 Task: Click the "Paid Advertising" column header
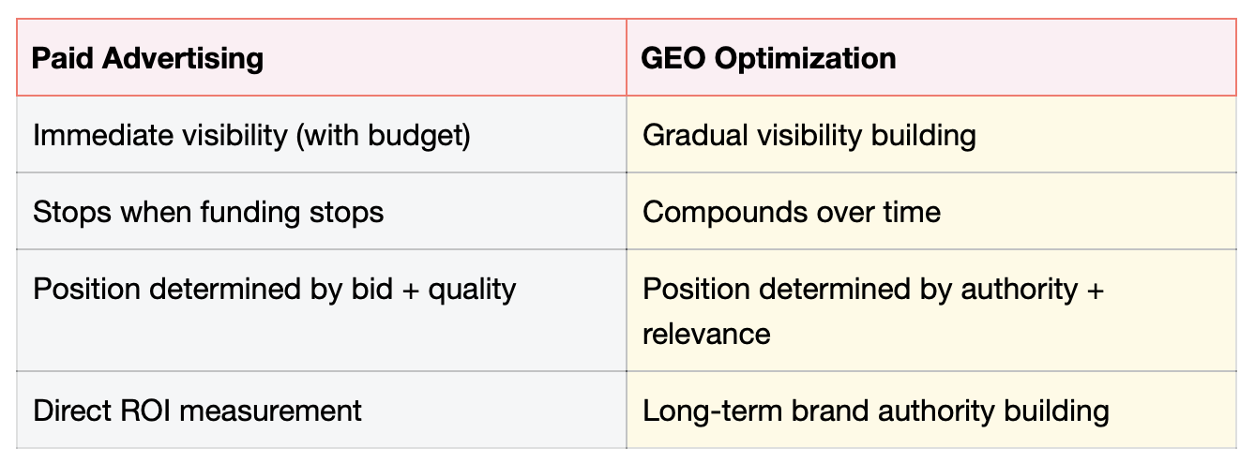[147, 58]
